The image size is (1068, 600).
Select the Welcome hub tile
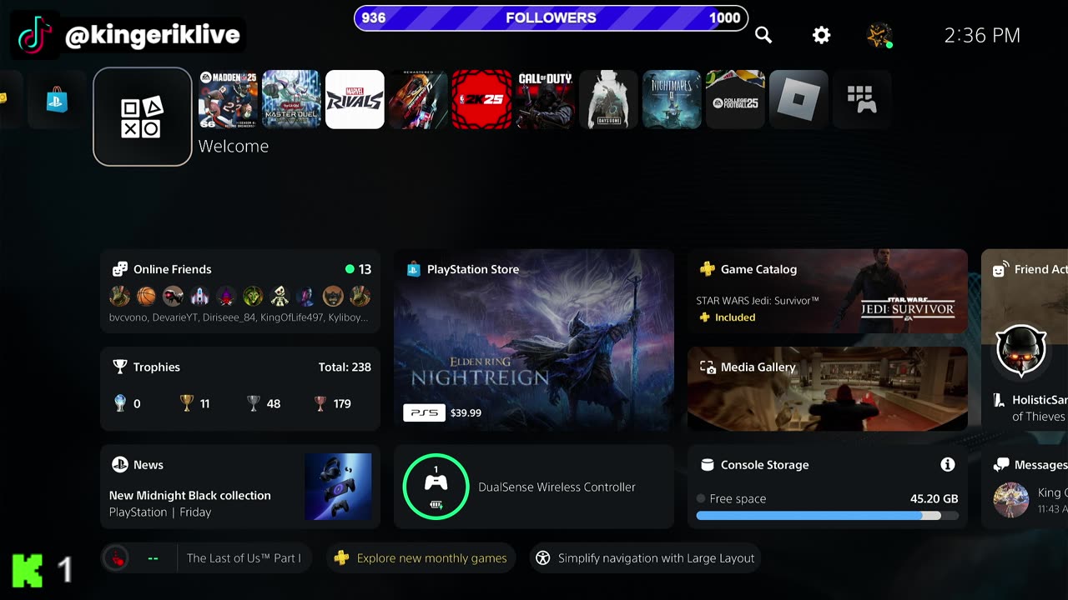[x=143, y=117]
